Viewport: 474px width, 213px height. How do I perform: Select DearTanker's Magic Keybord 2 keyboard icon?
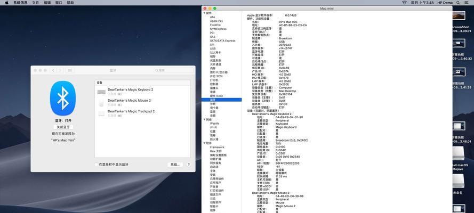point(101,92)
